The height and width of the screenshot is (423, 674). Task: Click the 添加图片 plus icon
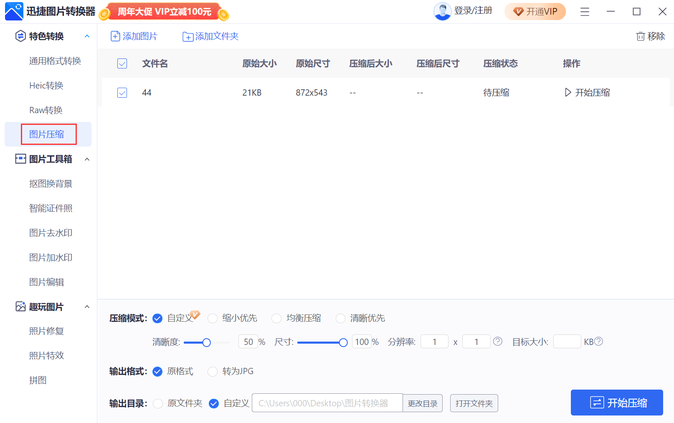(115, 36)
